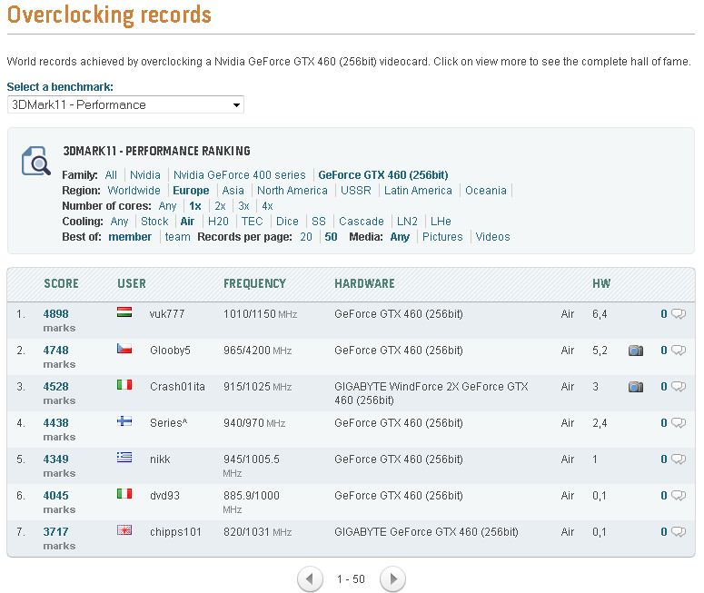Click the ranking search magnifier icon
This screenshot has width=704, height=593.
36,161
